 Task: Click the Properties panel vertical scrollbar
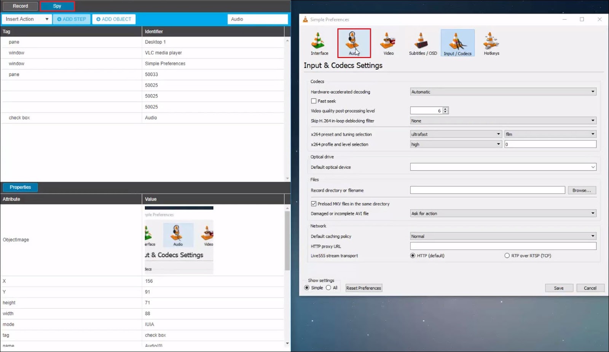pos(287,241)
